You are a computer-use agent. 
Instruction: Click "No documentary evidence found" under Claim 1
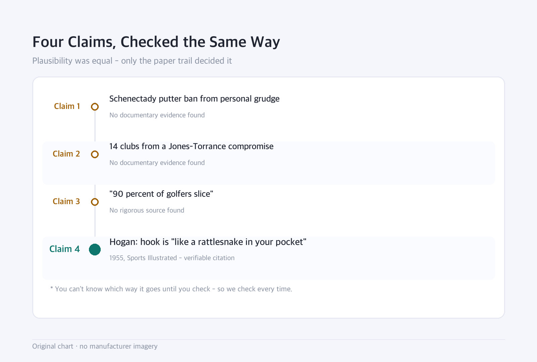click(157, 115)
